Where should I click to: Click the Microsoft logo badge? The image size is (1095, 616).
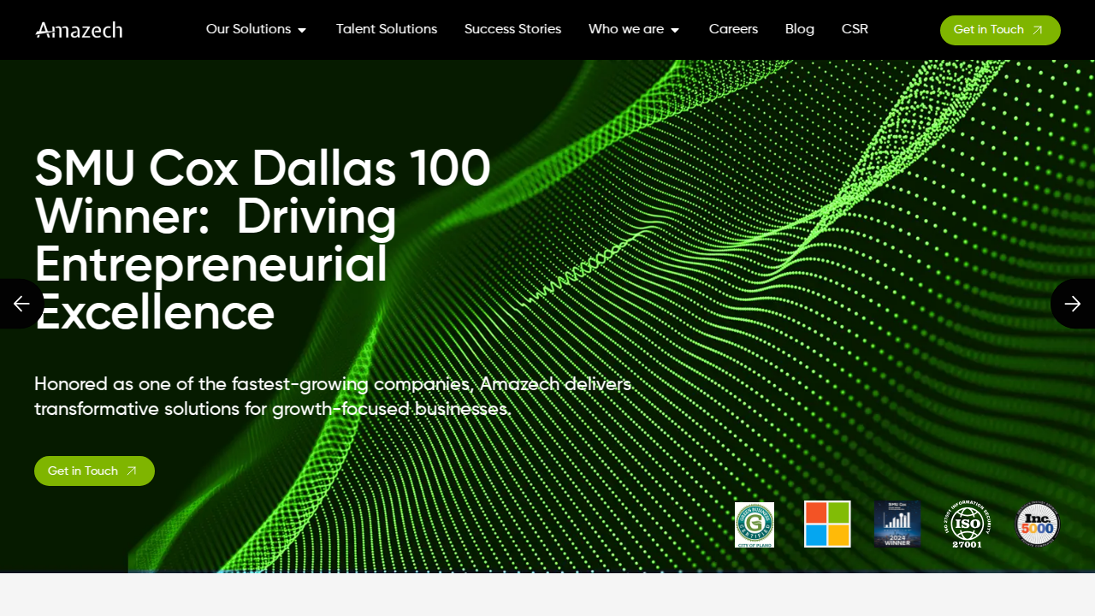click(827, 524)
